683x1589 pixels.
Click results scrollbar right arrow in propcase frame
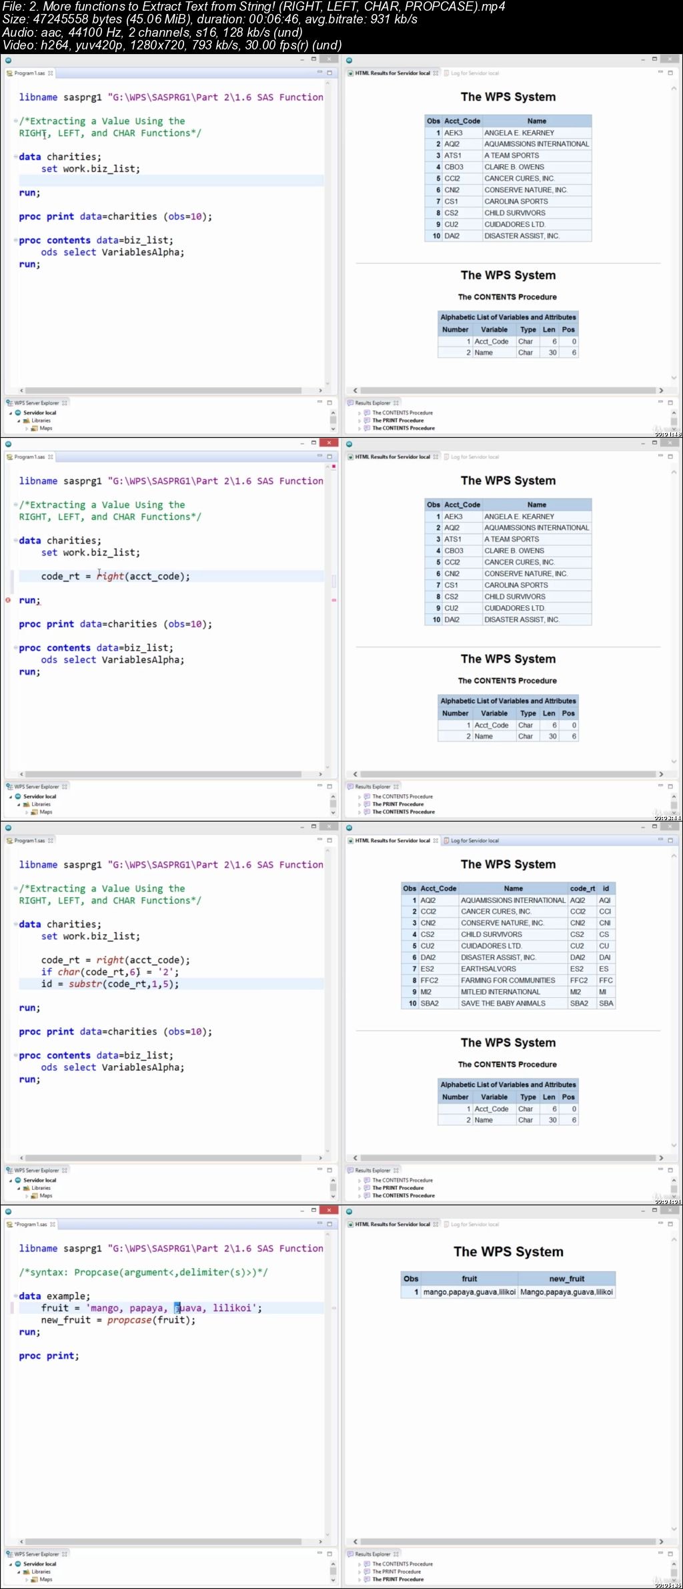click(x=661, y=1542)
